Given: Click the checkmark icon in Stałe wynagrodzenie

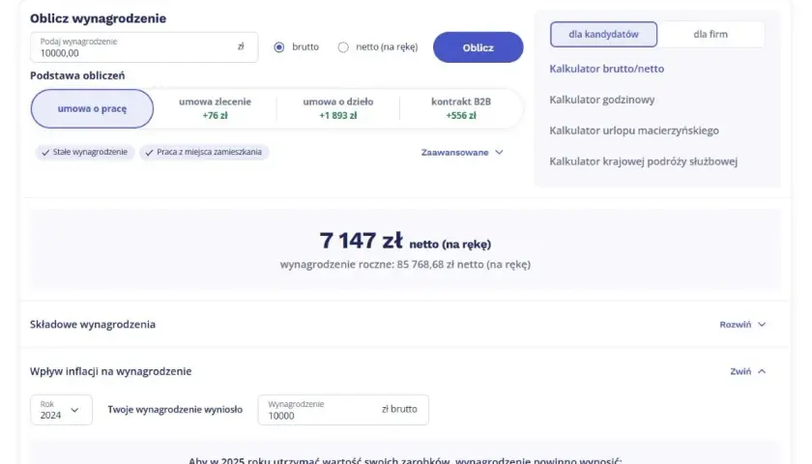Looking at the screenshot, I should tap(45, 153).
